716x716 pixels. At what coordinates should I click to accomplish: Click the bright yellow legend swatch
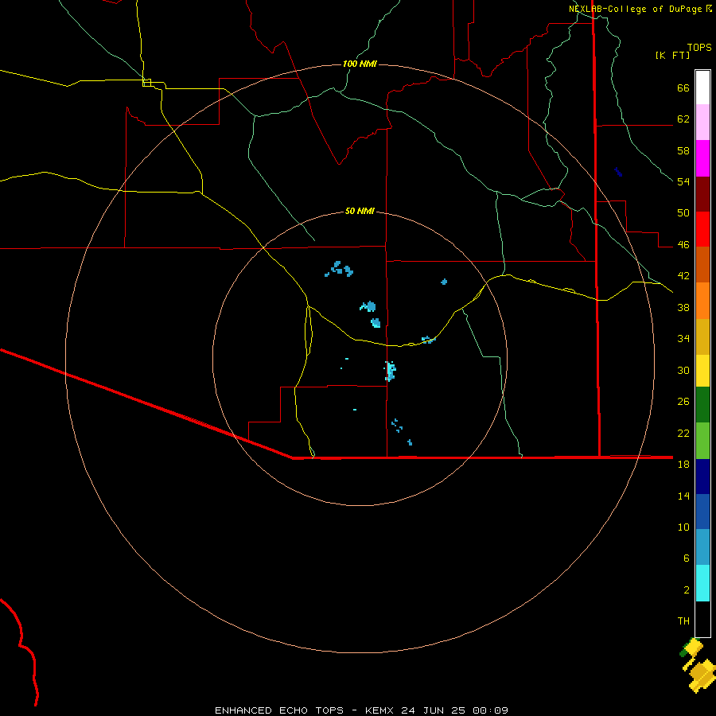coord(702,370)
